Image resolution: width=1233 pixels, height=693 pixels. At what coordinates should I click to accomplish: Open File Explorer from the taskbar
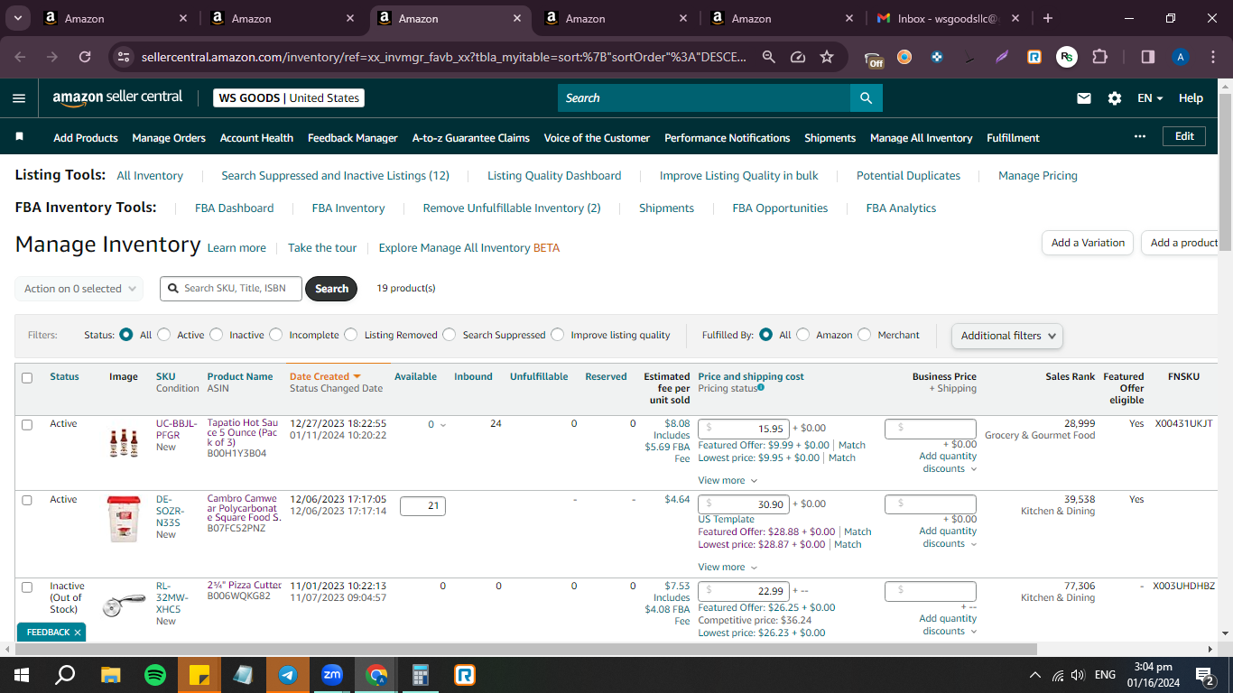pyautogui.click(x=111, y=674)
